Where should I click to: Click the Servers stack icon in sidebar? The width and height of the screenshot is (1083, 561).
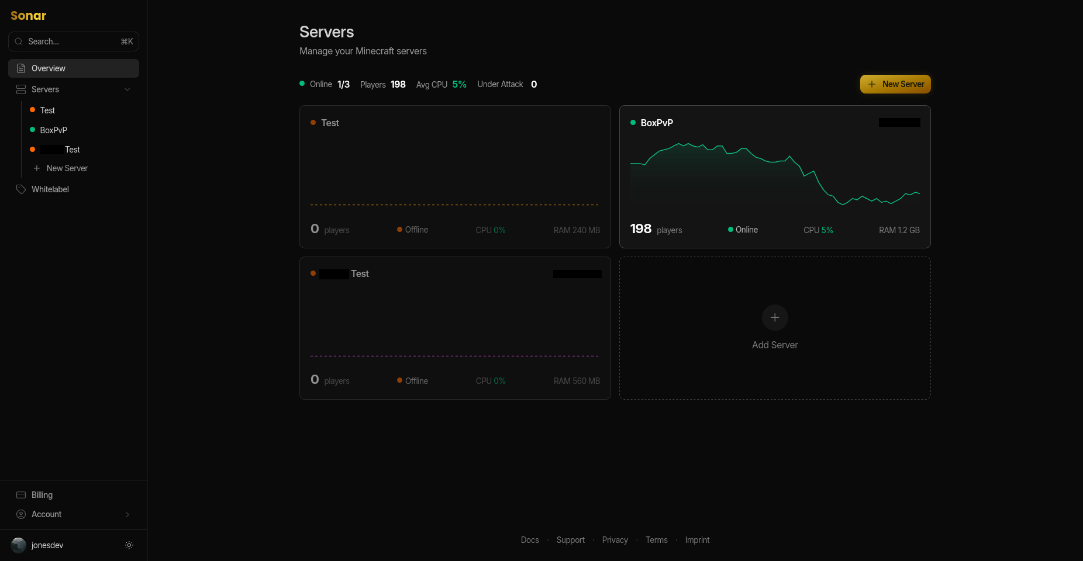21,89
